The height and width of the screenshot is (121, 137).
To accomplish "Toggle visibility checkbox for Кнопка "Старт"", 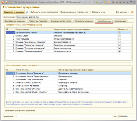I will (x=119, y=36).
